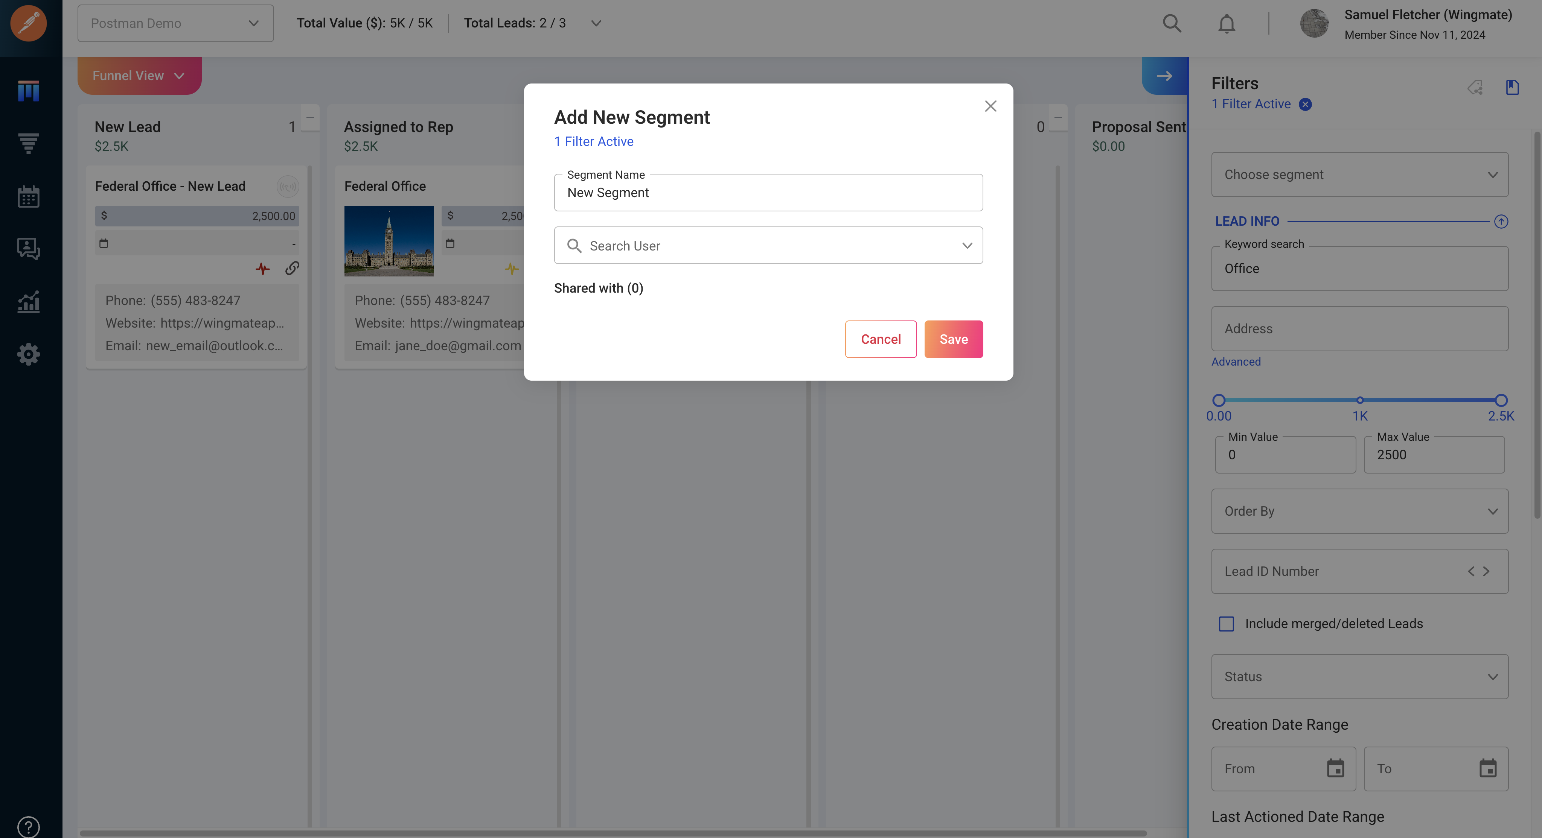1542x838 pixels.
Task: Click the right slider handle at 2.5K
Action: [x=1501, y=400]
